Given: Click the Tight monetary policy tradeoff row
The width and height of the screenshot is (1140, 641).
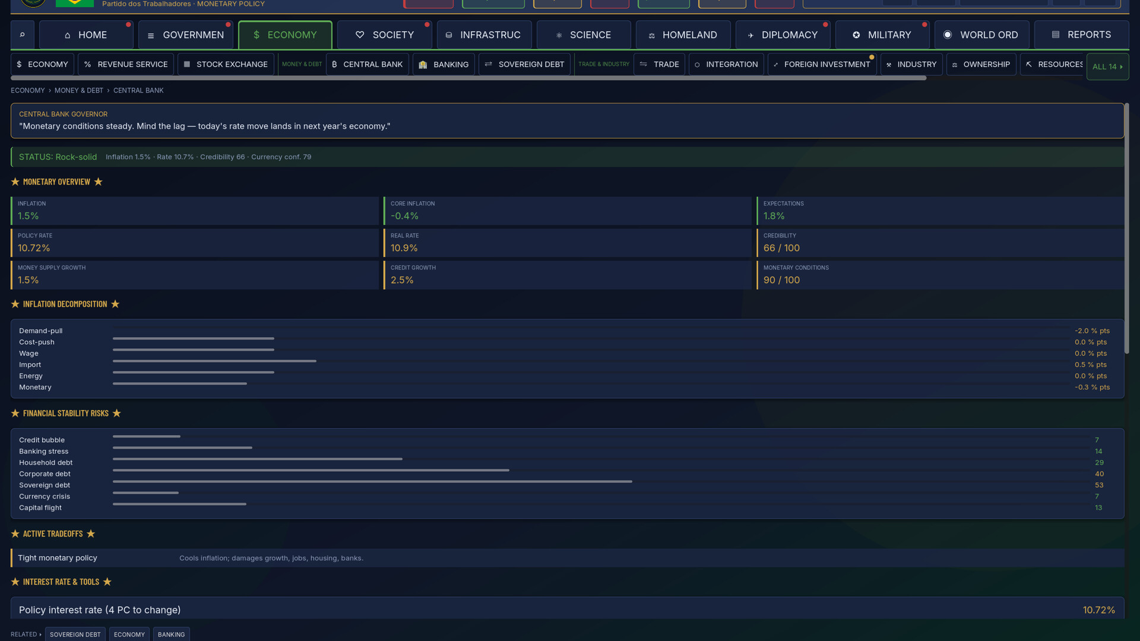Looking at the screenshot, I should pyautogui.click(x=567, y=558).
